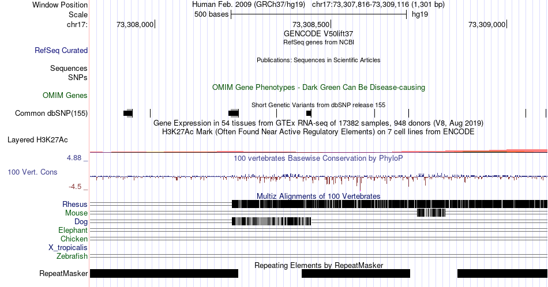Click the Chicken species label

[x=74, y=239]
